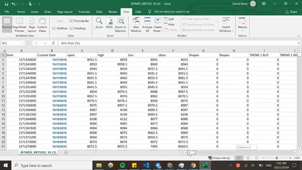Switch to Page Layout view
The image size is (302, 170).
32,25
